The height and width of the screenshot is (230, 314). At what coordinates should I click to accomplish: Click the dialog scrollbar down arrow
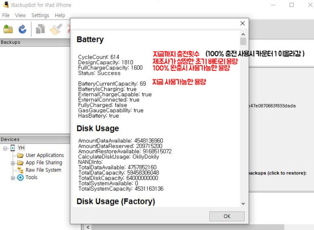pyautogui.click(x=243, y=204)
